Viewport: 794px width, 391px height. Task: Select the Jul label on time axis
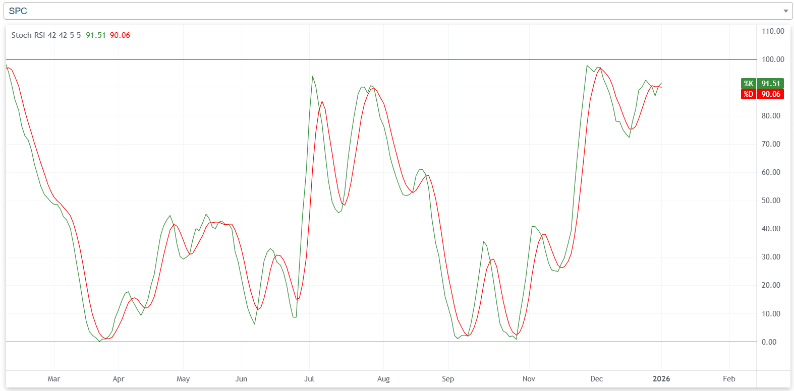point(309,379)
